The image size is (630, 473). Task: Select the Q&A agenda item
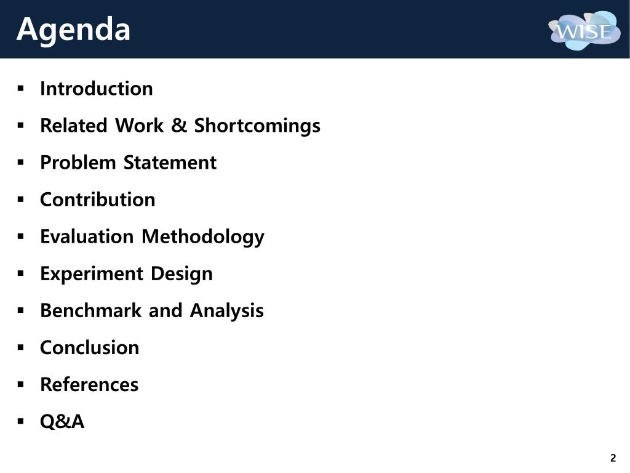(62, 421)
